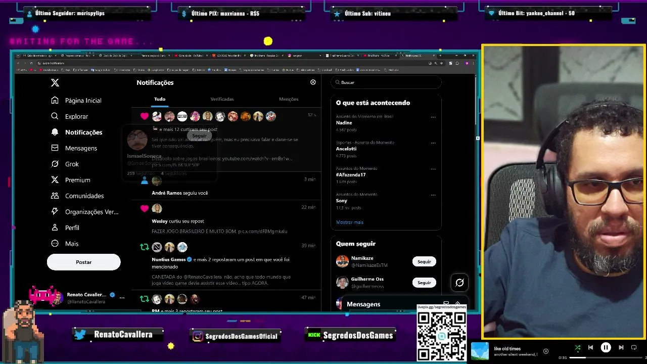Click the Instagram SegredosDosGamesOficial badge
This screenshot has width=647, height=364.
point(235,336)
